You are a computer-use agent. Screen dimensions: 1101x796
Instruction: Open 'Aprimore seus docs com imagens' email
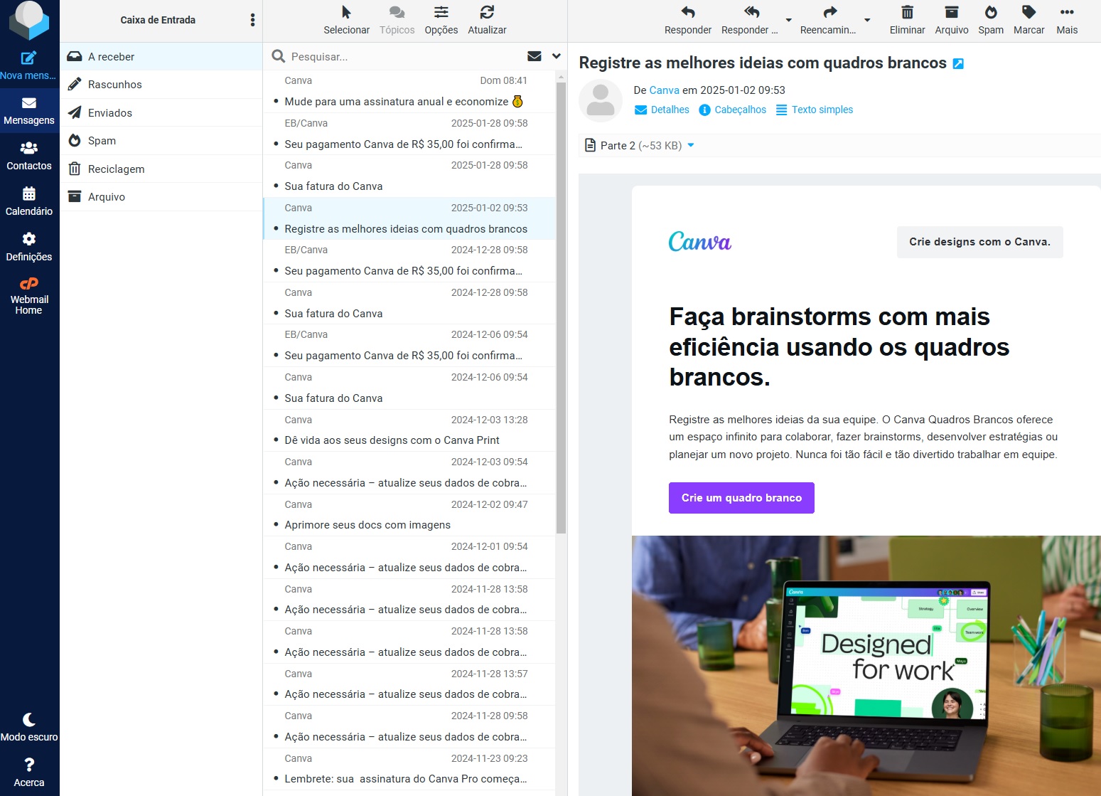409,514
